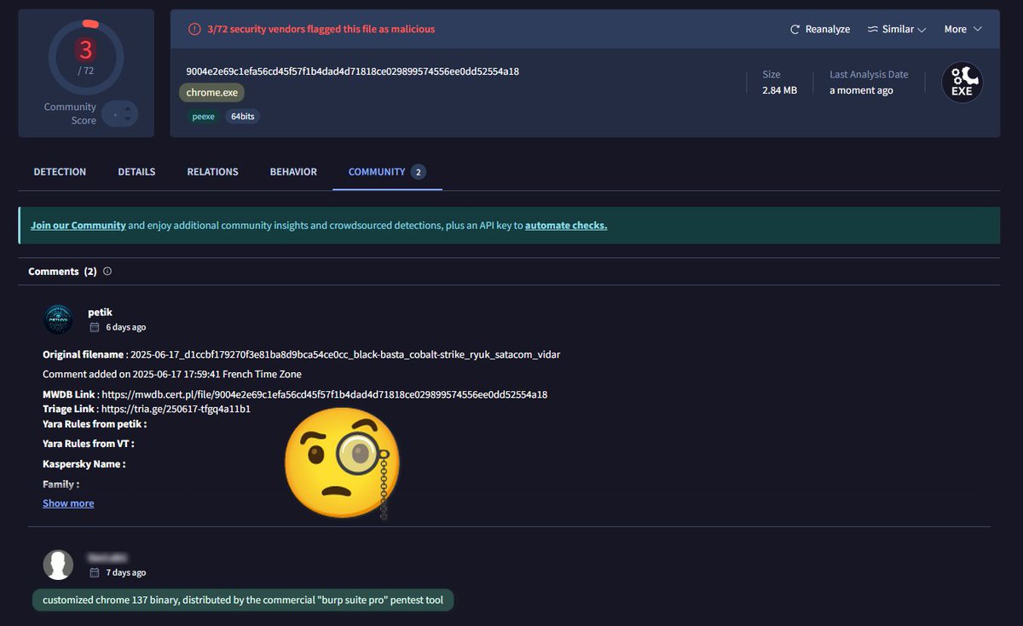1023x626 pixels.
Task: Select the BEHAVIOR tab
Action: point(293,172)
